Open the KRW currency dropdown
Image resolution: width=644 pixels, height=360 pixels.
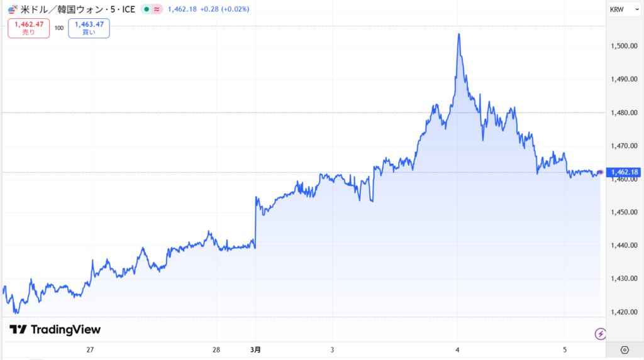[x=623, y=9]
